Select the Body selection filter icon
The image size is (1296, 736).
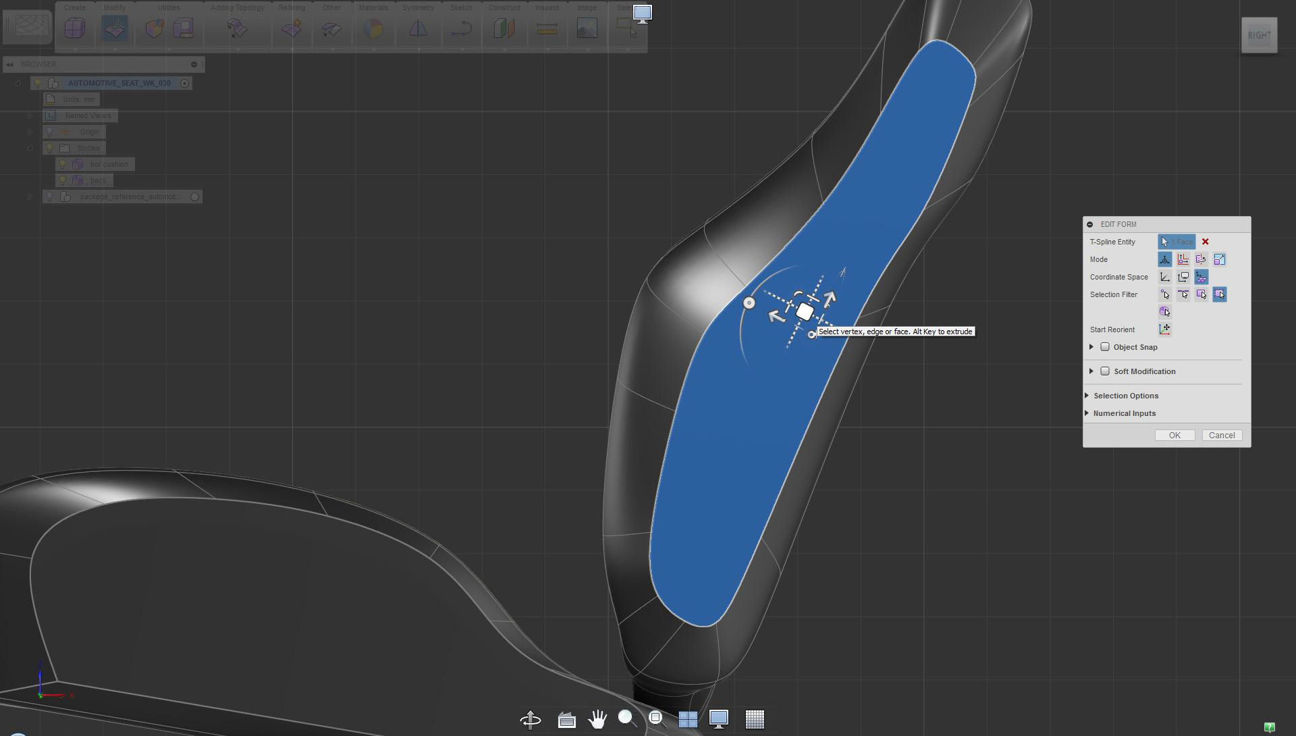[x=1165, y=312]
